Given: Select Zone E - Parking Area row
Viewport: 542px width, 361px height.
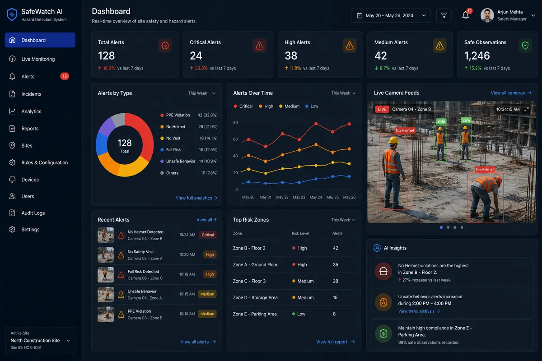Looking at the screenshot, I should pos(294,314).
